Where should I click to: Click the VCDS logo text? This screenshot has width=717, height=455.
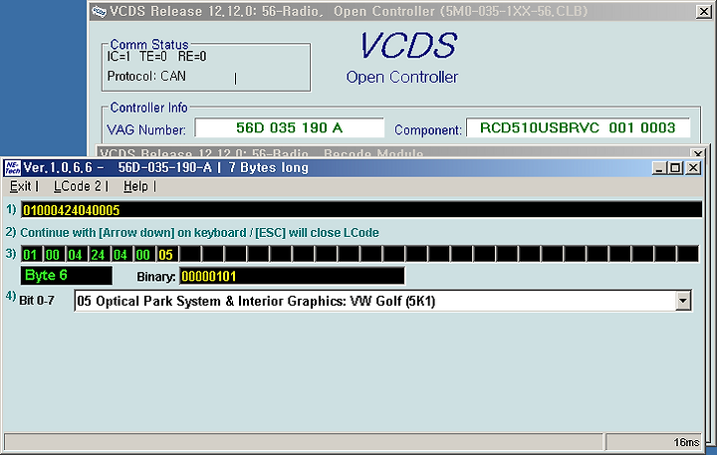tap(408, 45)
